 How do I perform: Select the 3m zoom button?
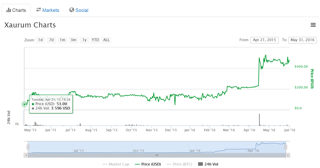(x=73, y=40)
